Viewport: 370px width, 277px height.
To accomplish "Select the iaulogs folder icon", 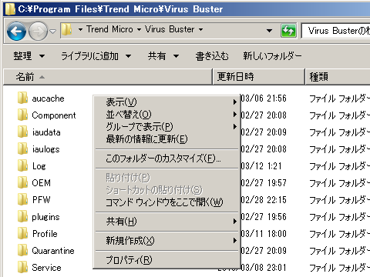I will coord(22,149).
